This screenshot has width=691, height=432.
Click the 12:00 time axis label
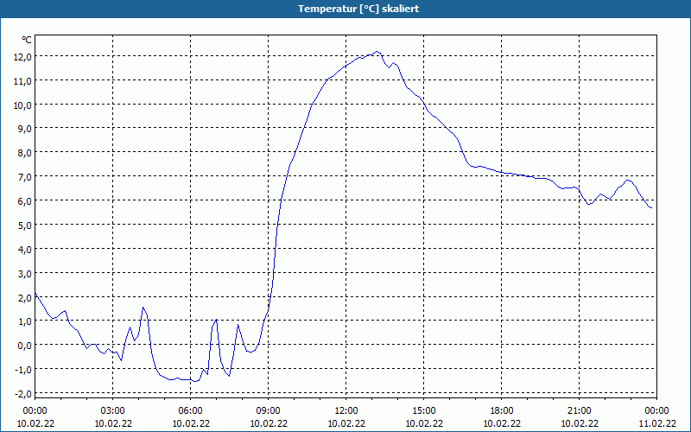tap(346, 411)
